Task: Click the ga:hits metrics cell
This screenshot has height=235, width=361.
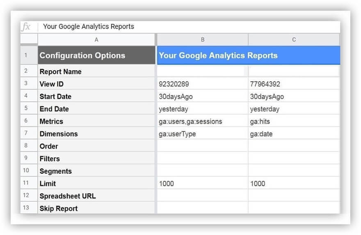Action: [294, 121]
